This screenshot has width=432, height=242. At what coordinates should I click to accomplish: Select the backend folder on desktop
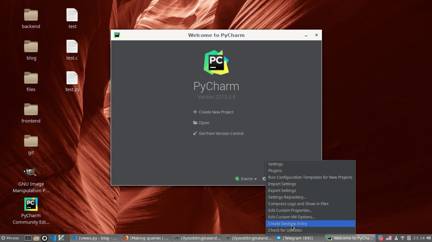[31, 19]
